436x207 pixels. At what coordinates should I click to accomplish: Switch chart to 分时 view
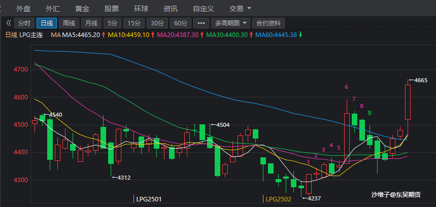click(24, 23)
